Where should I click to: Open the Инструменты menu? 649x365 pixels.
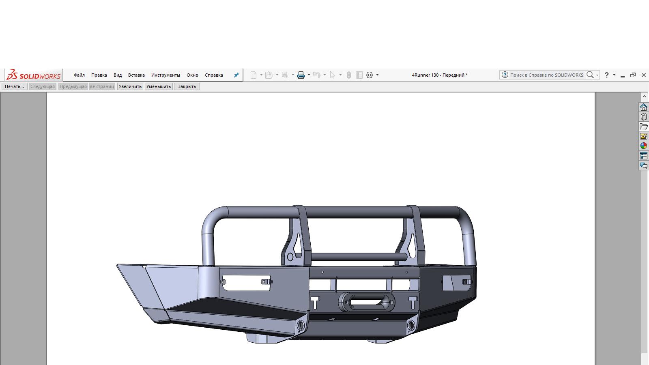pyautogui.click(x=165, y=75)
